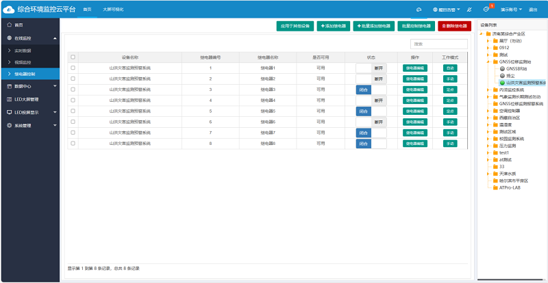This screenshot has height=283, width=548.
Task: Click the muted sound icon in header
Action: point(469,10)
